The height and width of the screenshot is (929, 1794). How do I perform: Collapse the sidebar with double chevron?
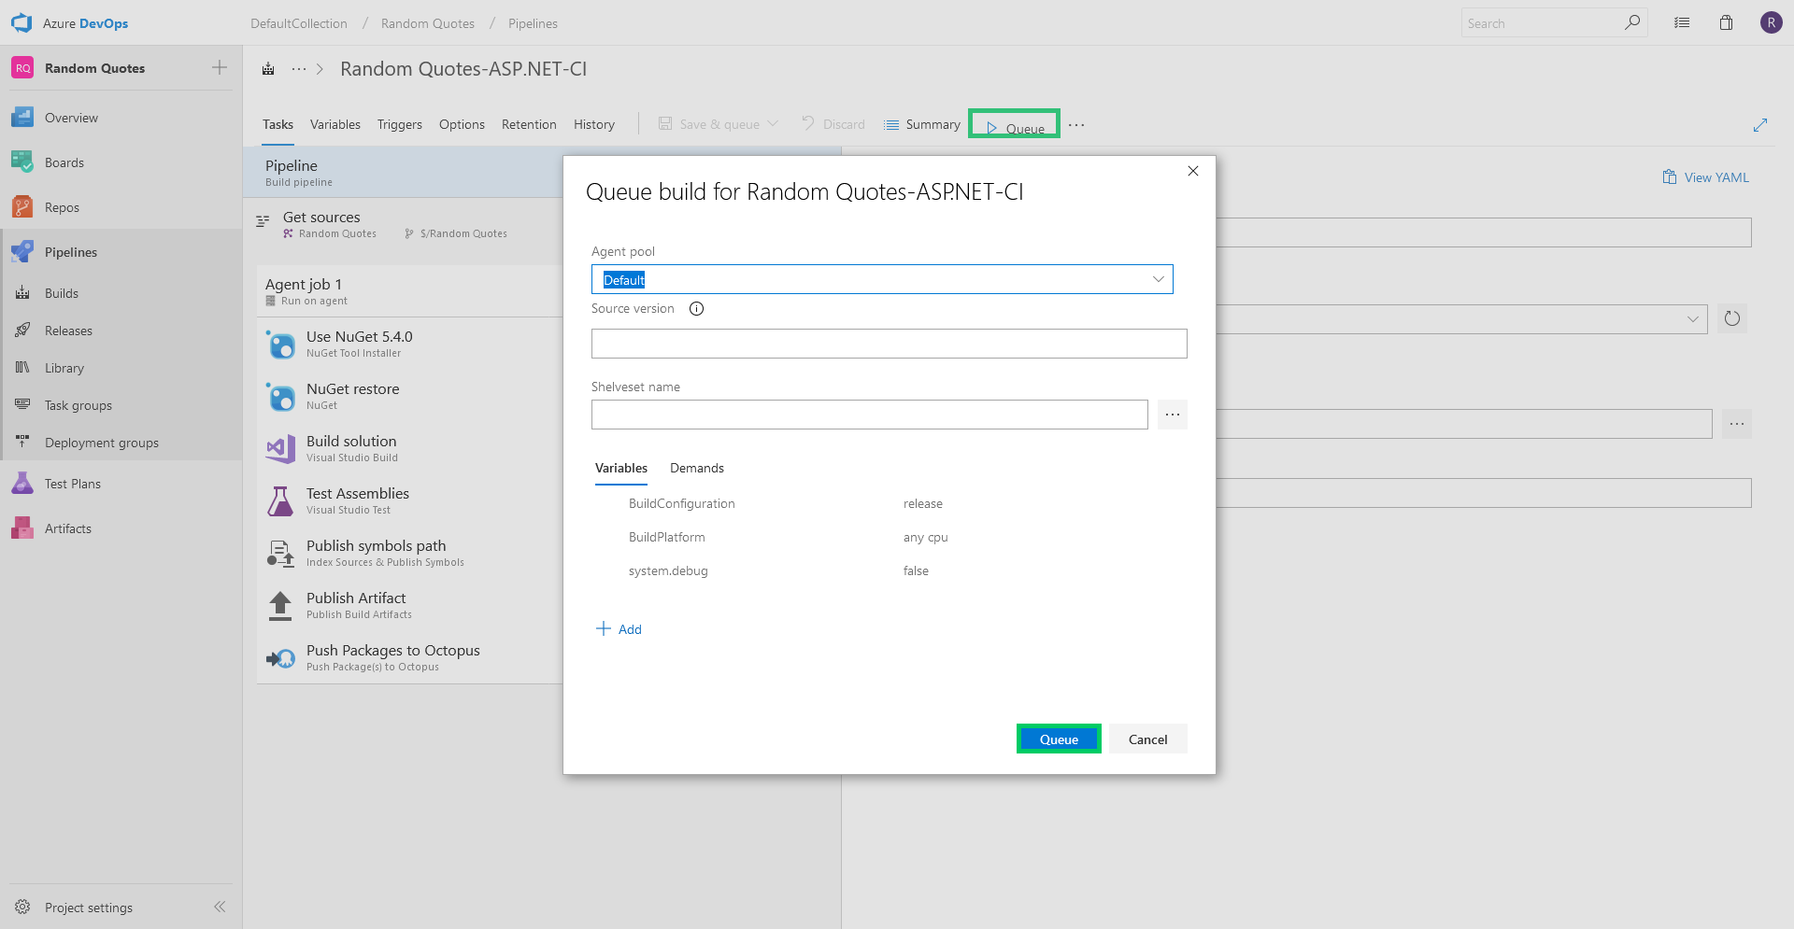tap(220, 907)
